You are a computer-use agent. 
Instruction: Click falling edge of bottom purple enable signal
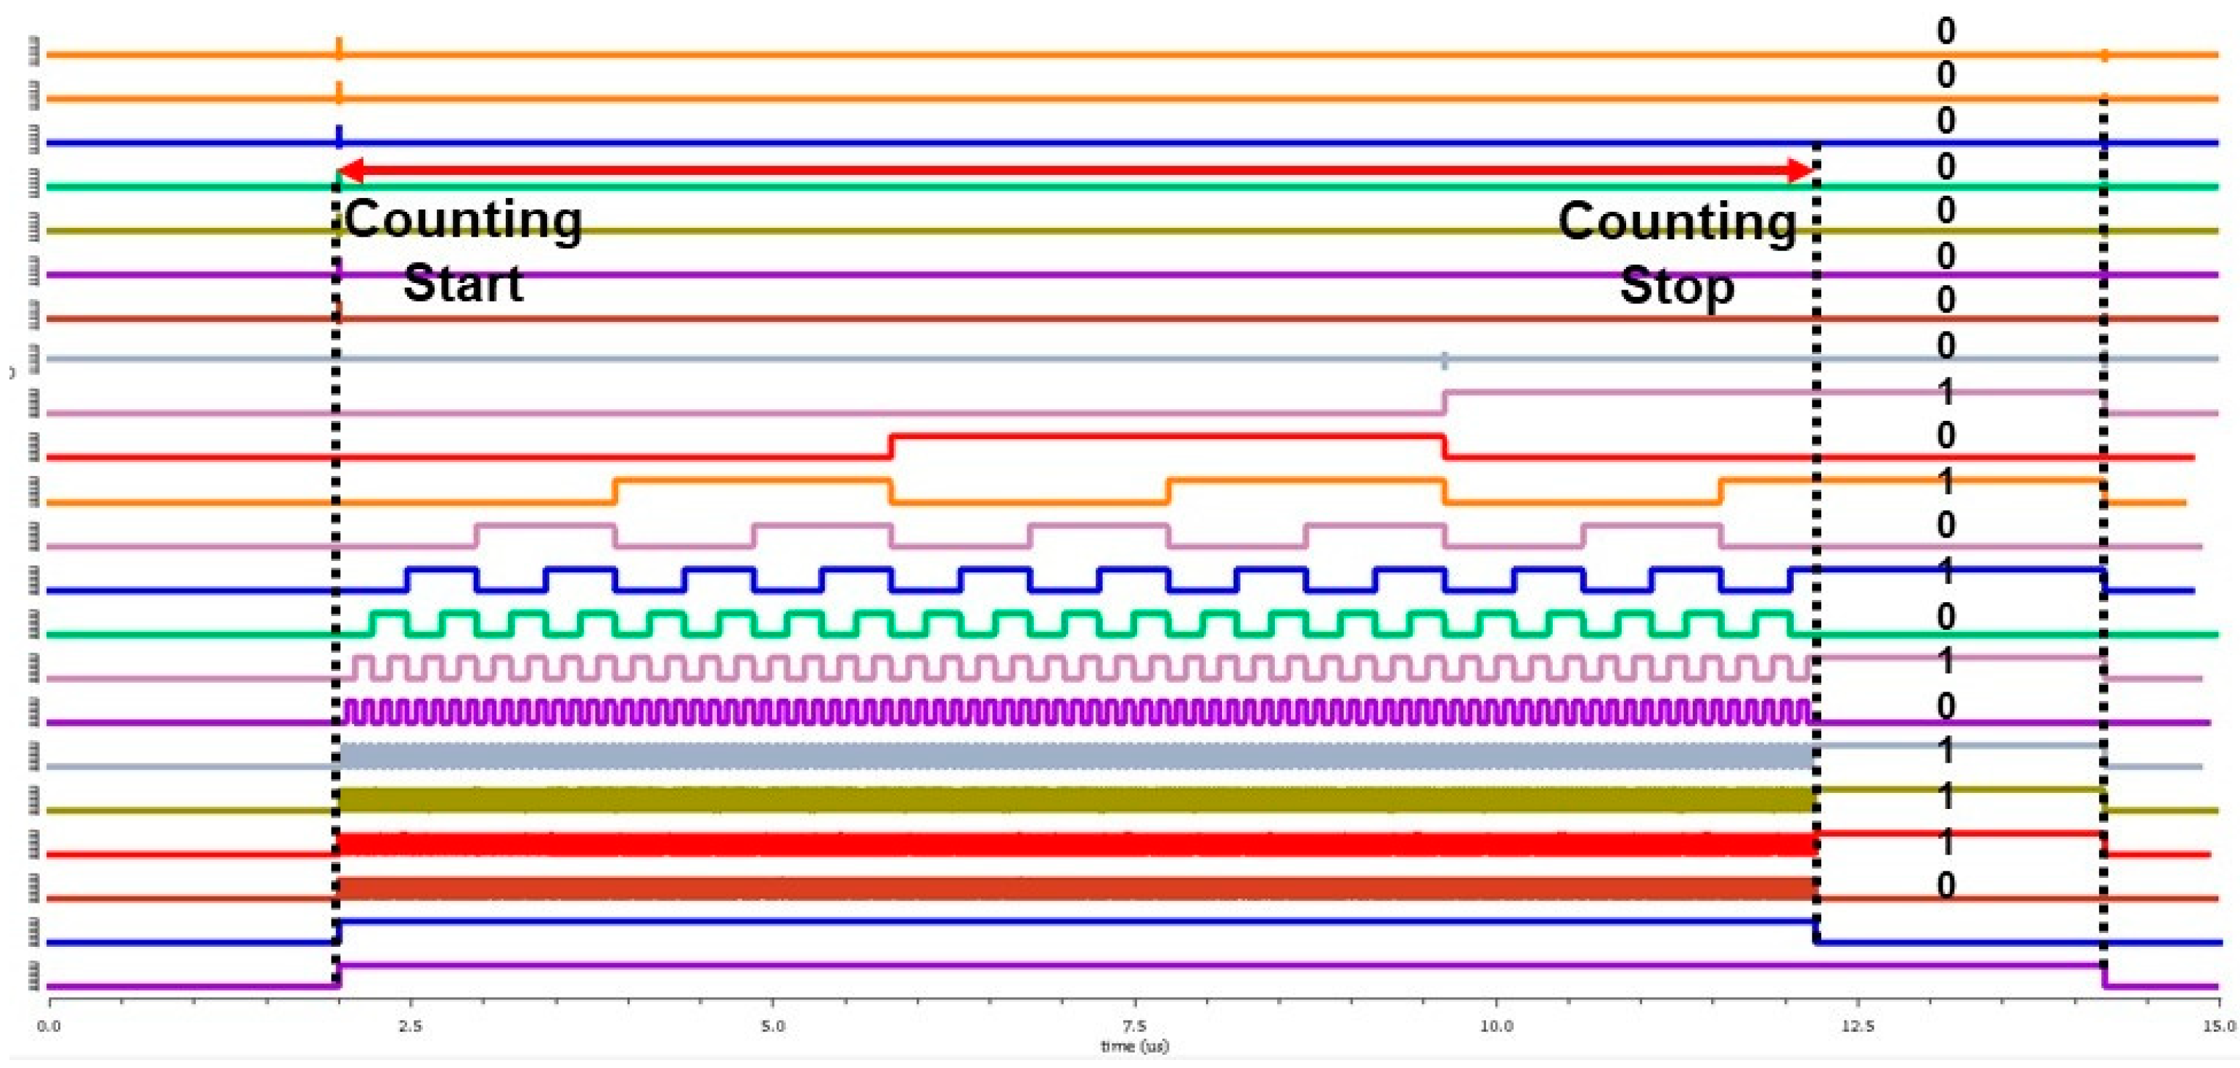pos(2104,976)
